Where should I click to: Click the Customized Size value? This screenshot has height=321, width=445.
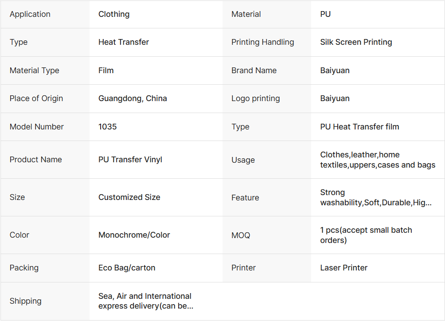(129, 197)
